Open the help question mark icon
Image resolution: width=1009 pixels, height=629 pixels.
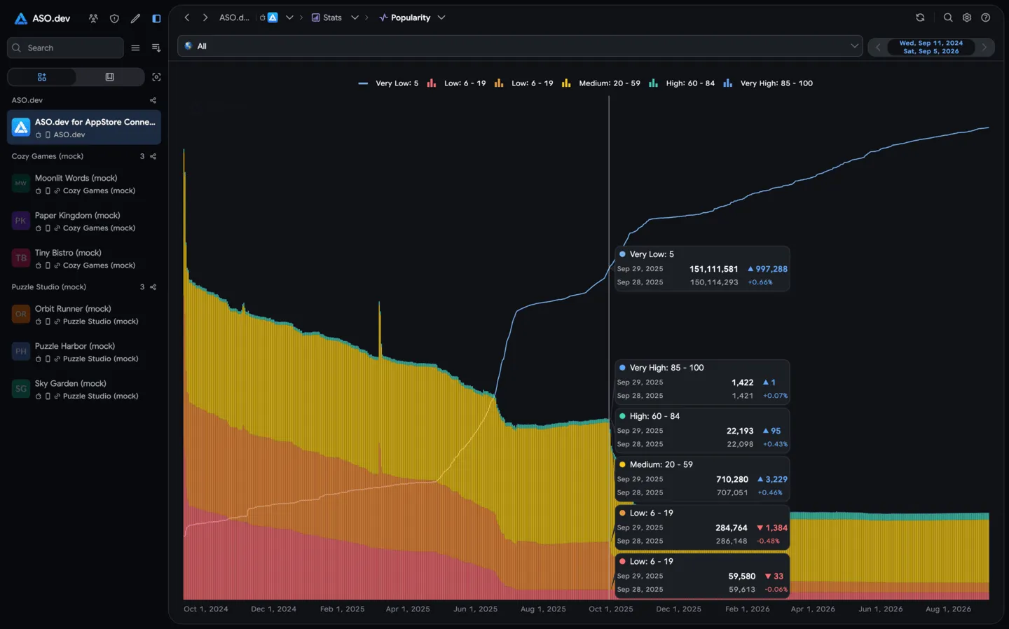point(986,18)
